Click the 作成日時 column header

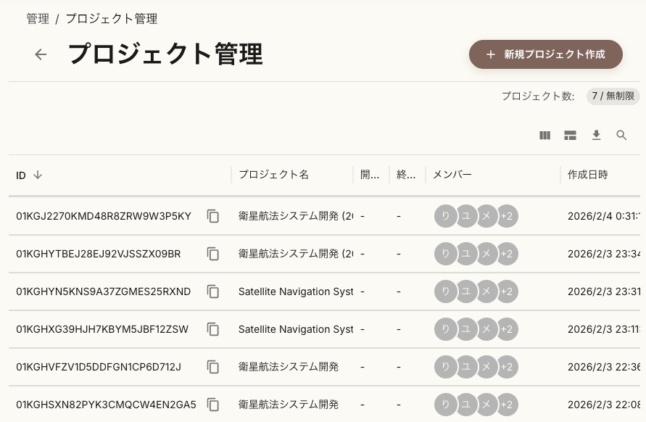coord(587,175)
